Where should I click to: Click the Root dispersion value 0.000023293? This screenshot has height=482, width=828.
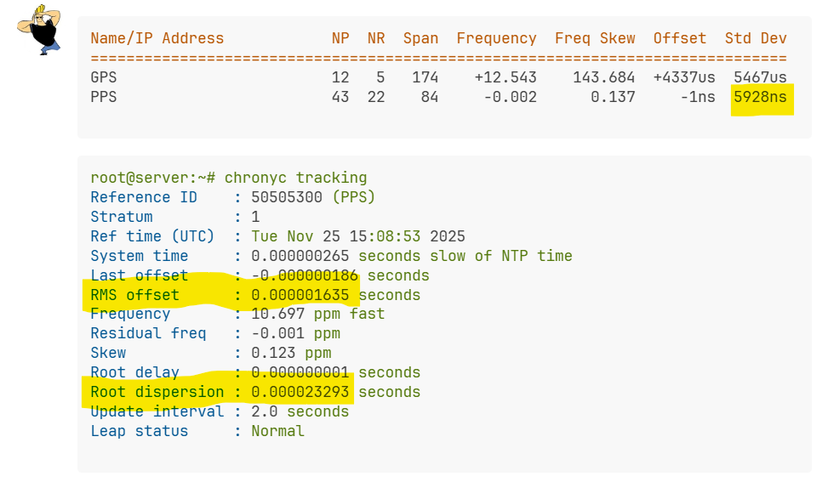pyautogui.click(x=300, y=392)
